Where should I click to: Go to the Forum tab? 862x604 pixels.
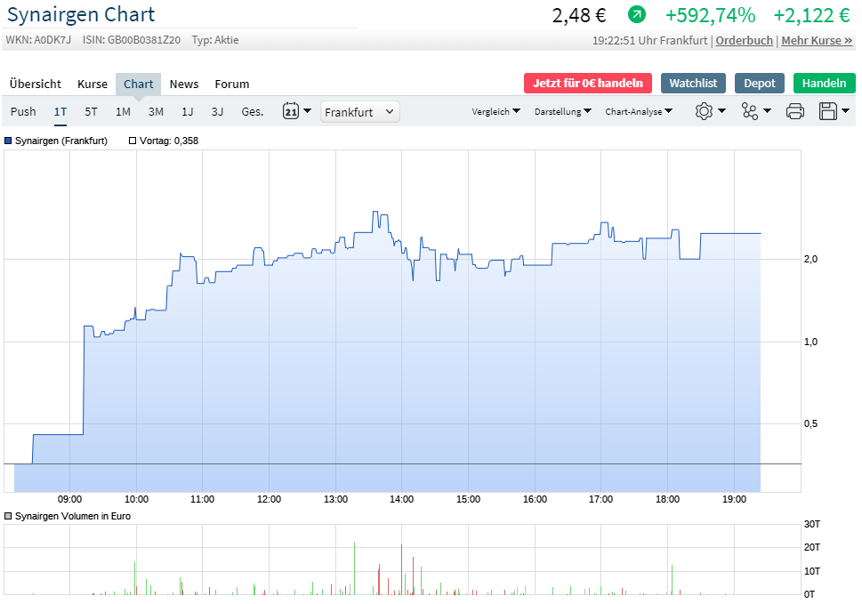232,84
